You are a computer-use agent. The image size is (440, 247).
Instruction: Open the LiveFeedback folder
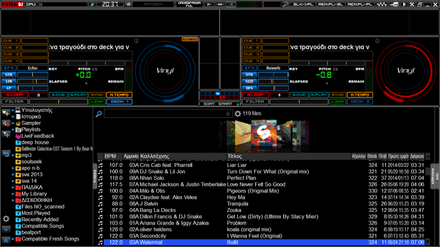click(37, 136)
